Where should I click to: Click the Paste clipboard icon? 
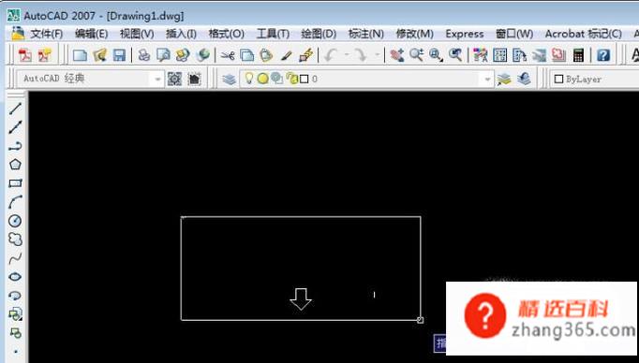click(266, 55)
